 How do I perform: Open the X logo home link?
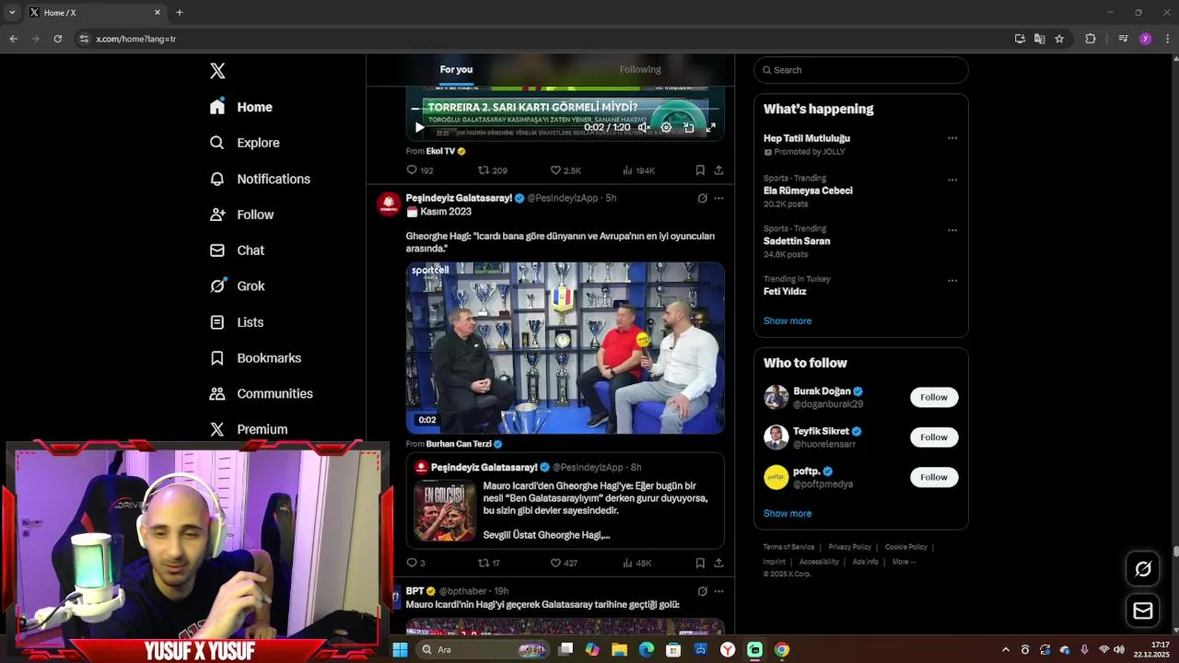click(x=217, y=71)
